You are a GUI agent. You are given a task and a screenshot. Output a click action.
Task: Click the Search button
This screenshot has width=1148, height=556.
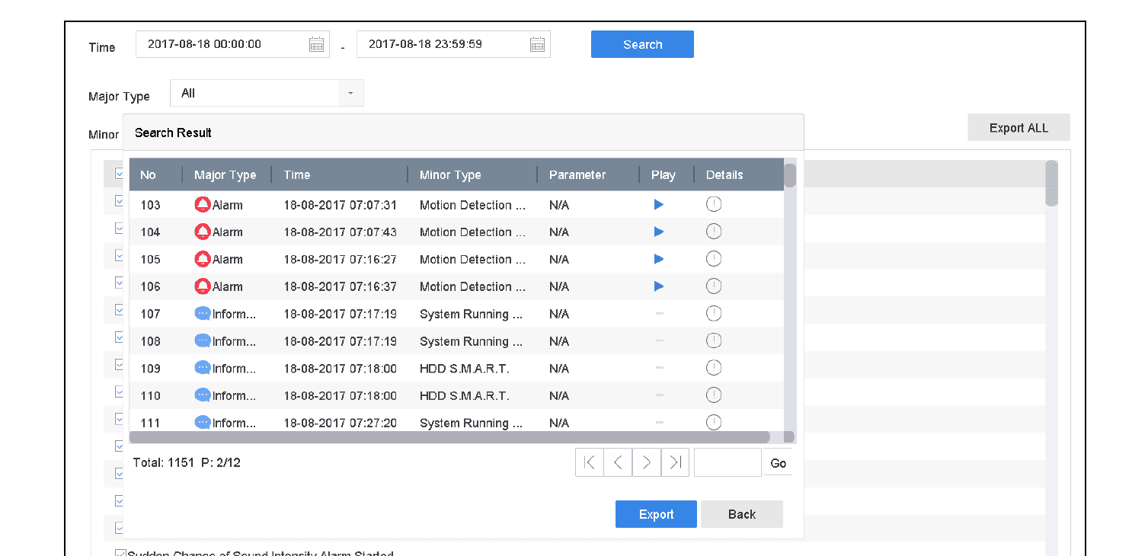point(642,44)
